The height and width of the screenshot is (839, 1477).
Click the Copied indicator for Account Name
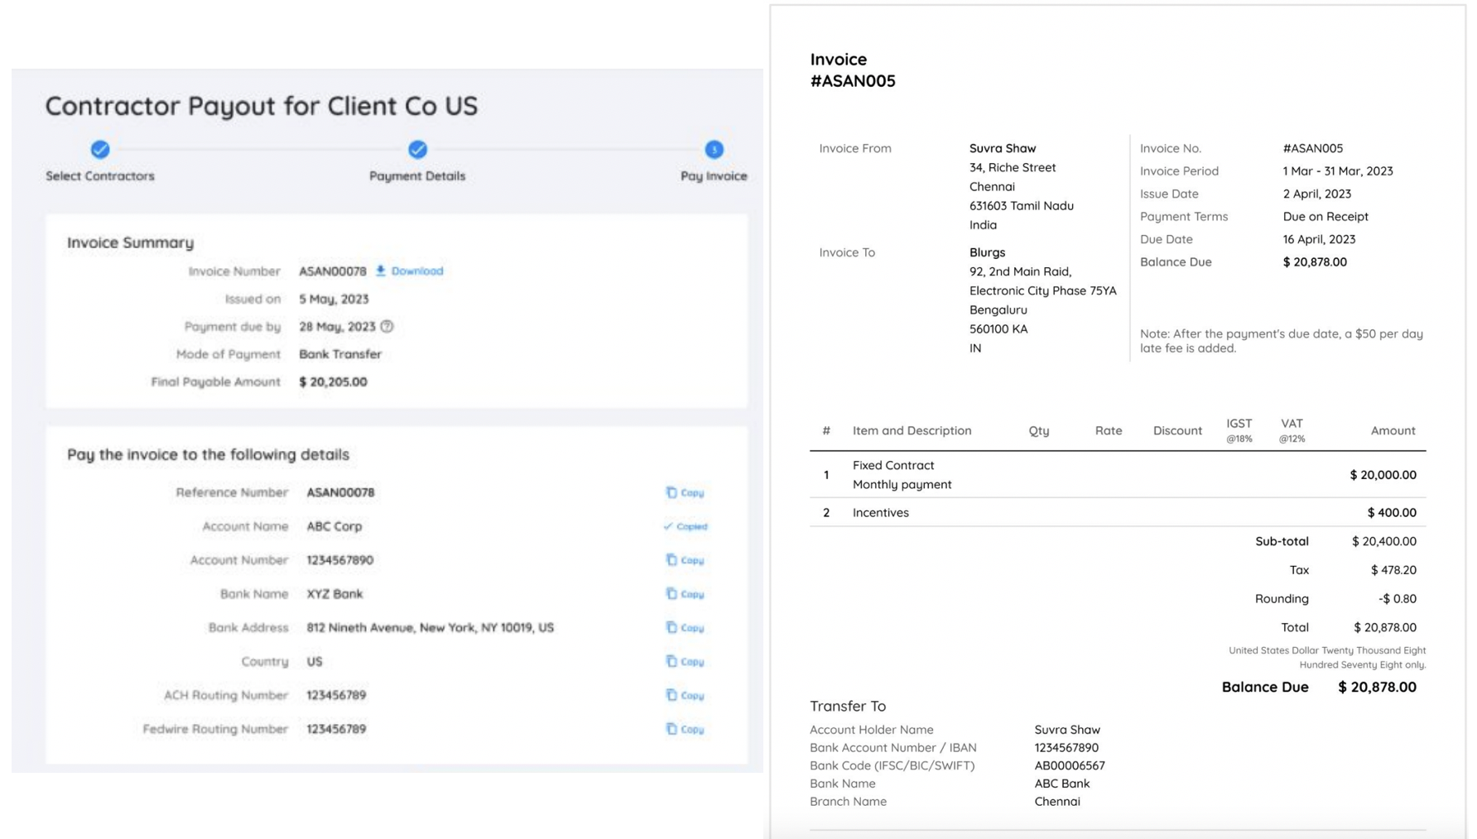tap(686, 526)
